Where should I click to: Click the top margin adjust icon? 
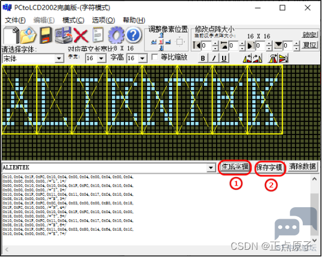(224, 45)
